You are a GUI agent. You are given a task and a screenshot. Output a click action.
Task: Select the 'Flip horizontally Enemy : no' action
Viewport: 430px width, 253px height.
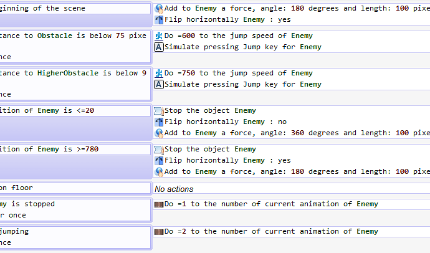[x=226, y=122]
